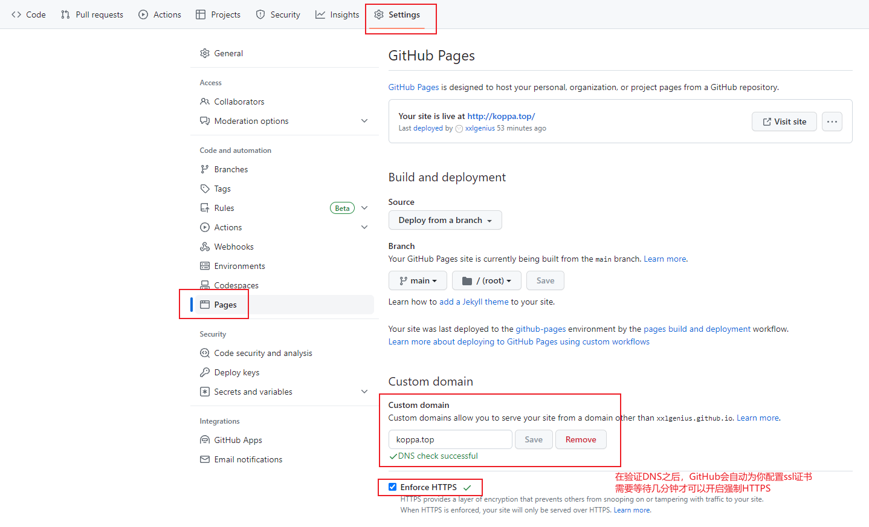Click the xxlgenius username link
The width and height of the screenshot is (869, 527).
(480, 128)
